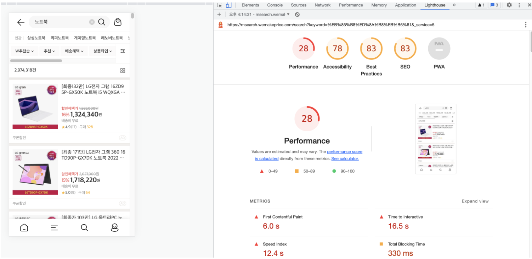Image resolution: width=532 pixels, height=259 pixels.
Task: Open the LG 그램 16ZD95P-GX50K product title
Action: tap(94, 89)
